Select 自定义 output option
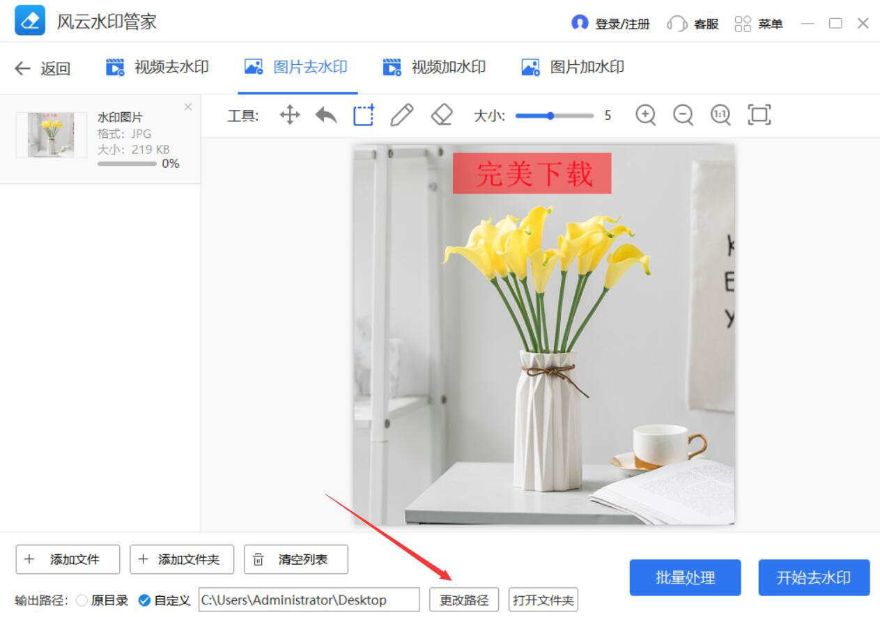 click(164, 600)
